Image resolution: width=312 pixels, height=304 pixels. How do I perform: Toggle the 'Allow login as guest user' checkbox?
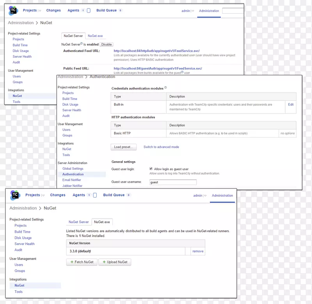click(151, 169)
